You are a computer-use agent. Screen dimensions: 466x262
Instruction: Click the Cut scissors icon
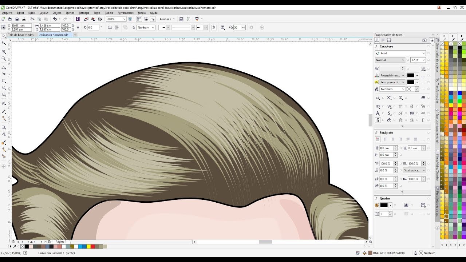(32, 19)
